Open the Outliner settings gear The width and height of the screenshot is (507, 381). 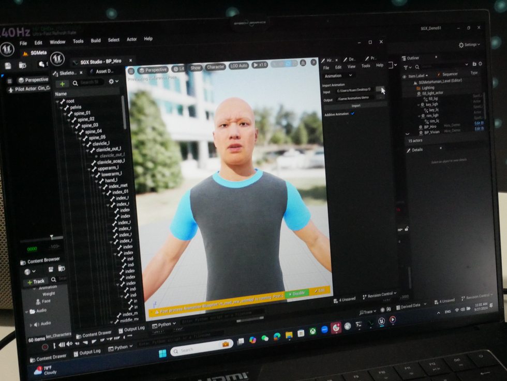pos(480,64)
